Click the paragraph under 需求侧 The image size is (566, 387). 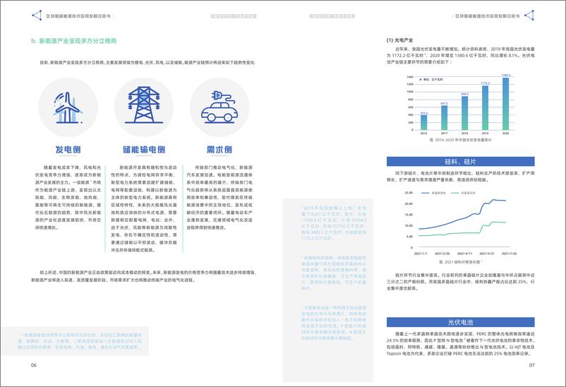[x=219, y=197]
